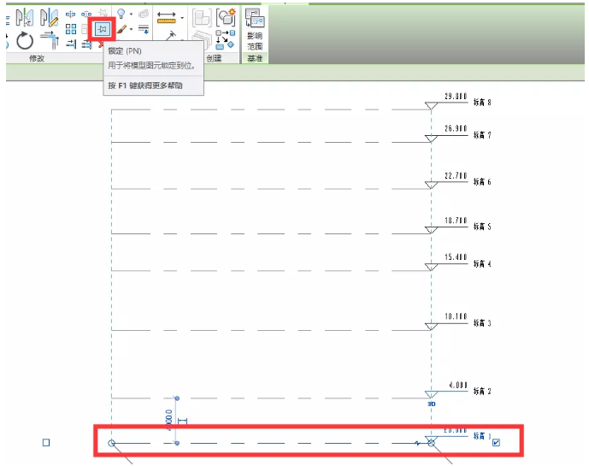Viewport: 589px width, 466px height.
Task: Select the 标高 4 level name
Action: click(x=482, y=263)
